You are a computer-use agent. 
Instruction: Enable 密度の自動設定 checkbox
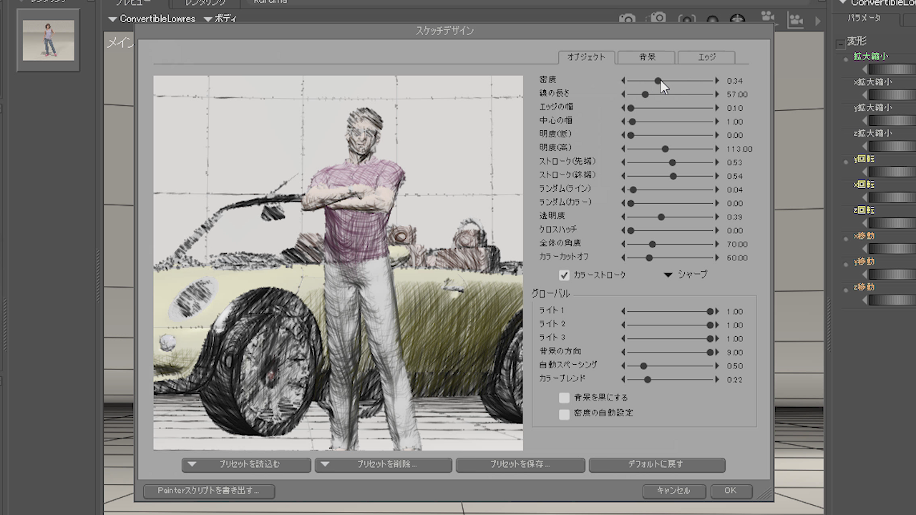pos(564,413)
